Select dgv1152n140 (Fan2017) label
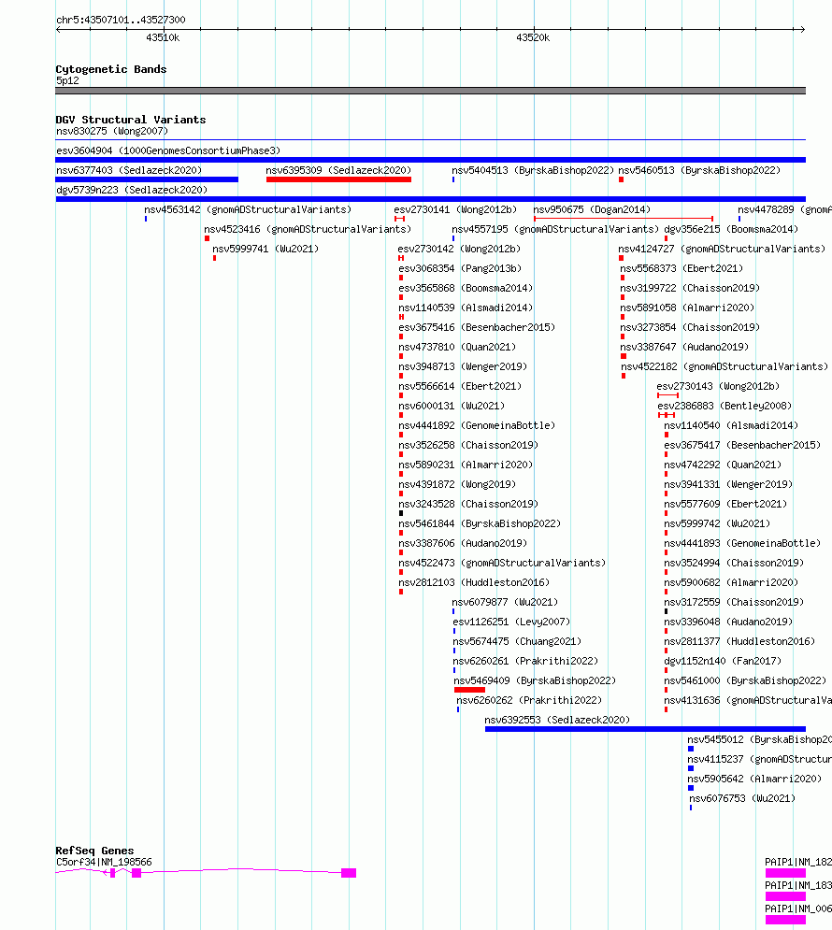This screenshot has height=930, width=832. [x=723, y=660]
